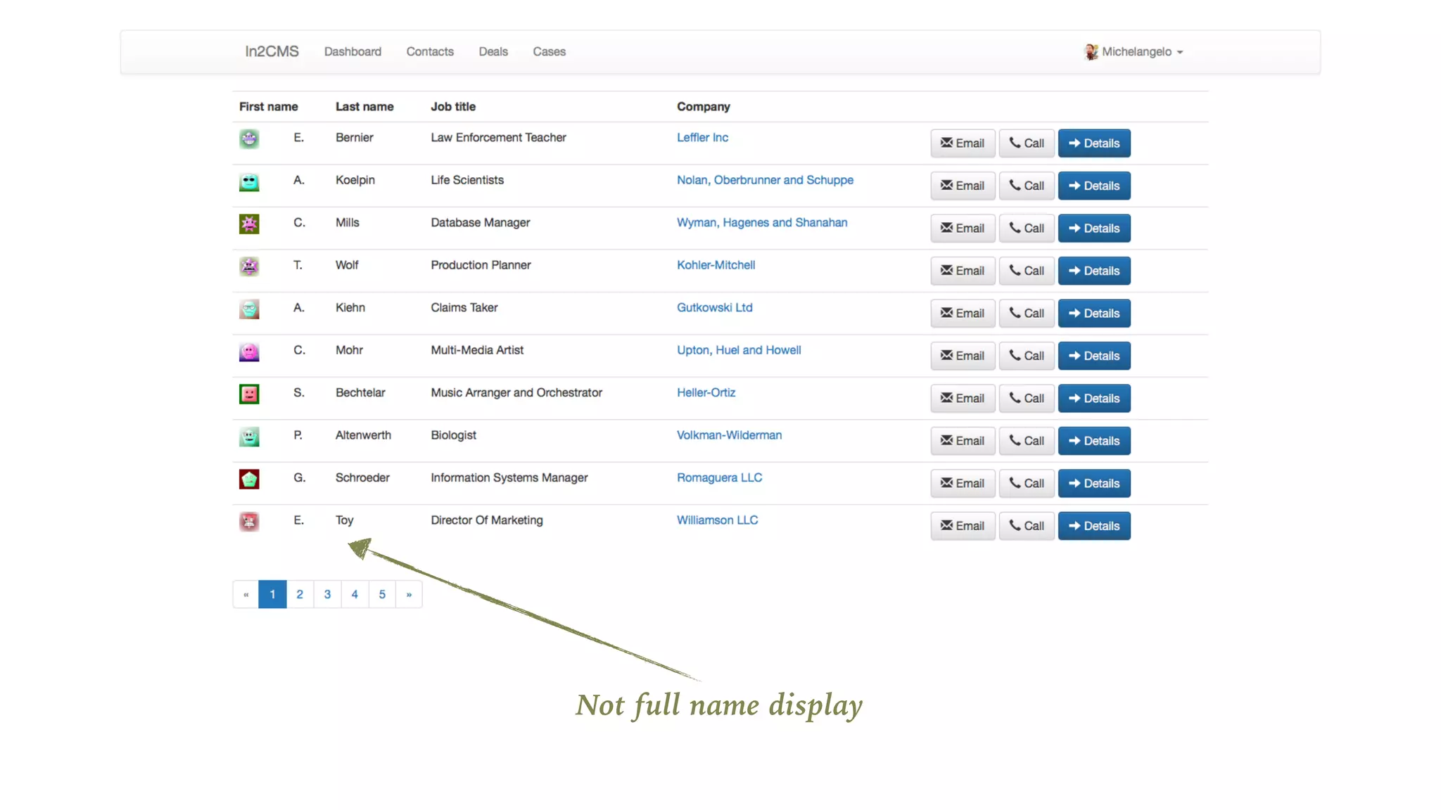This screenshot has width=1441, height=810.
Task: Open the Michelangelo user dropdown
Action: [x=1141, y=52]
